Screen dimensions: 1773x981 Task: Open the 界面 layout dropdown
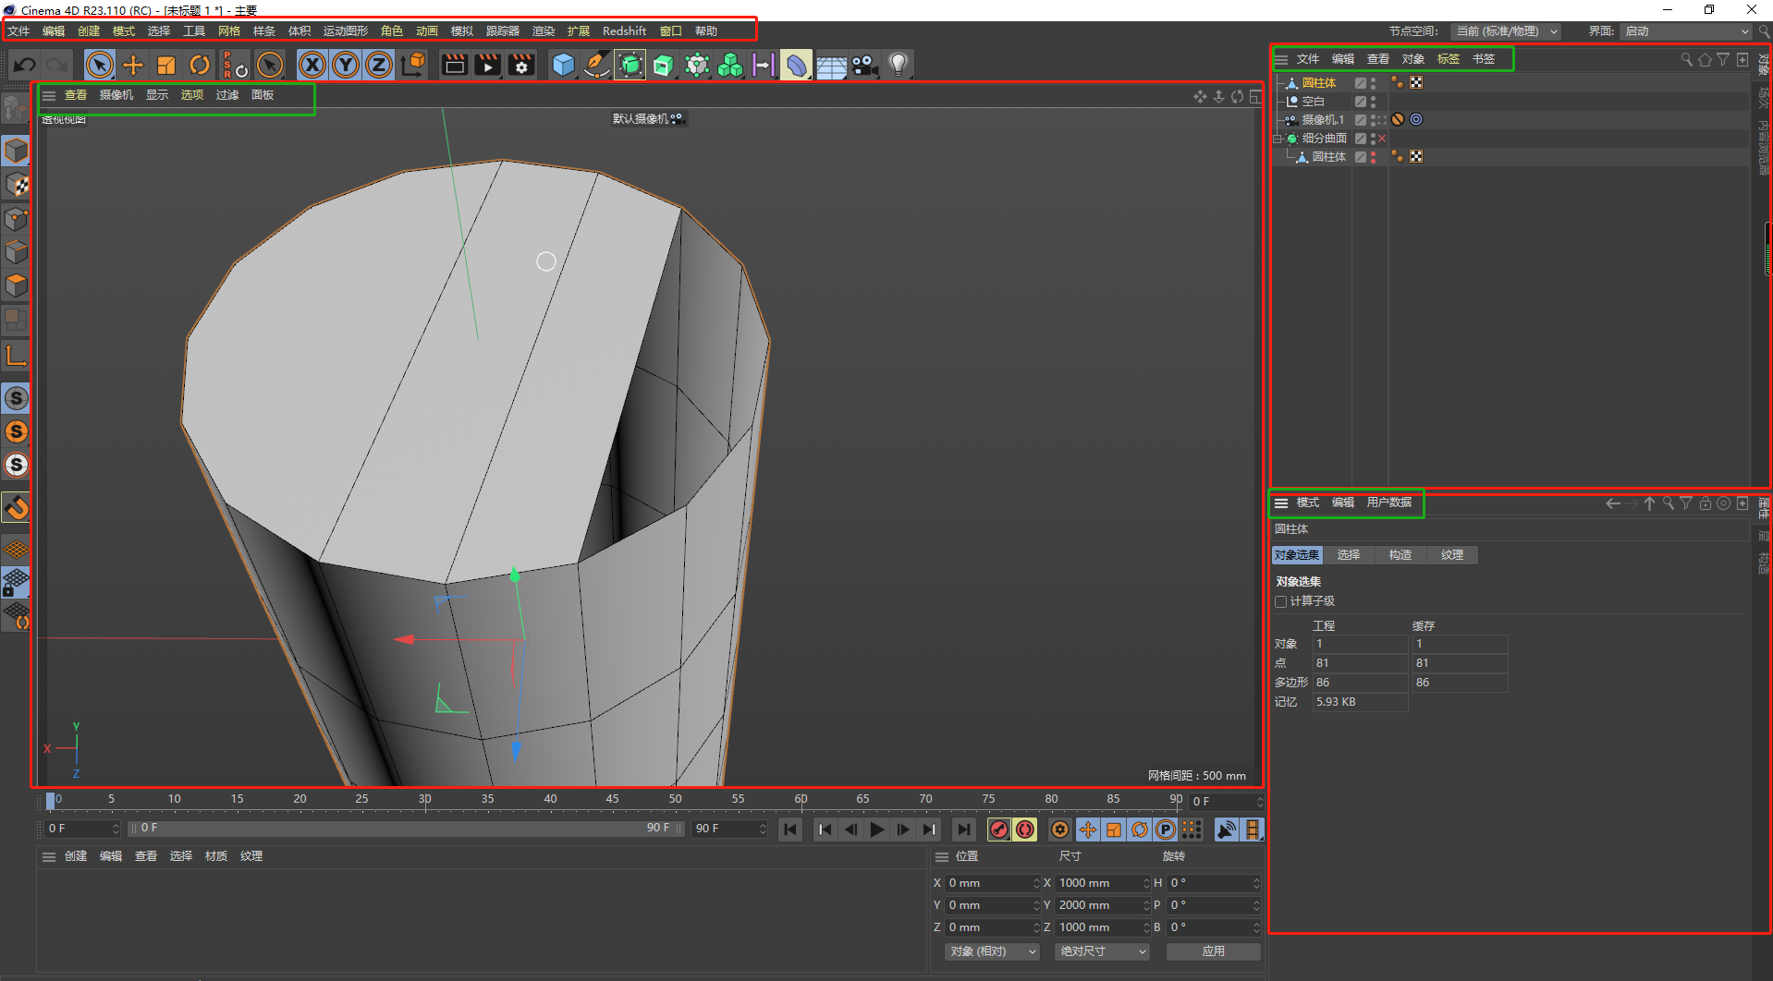(x=1686, y=31)
